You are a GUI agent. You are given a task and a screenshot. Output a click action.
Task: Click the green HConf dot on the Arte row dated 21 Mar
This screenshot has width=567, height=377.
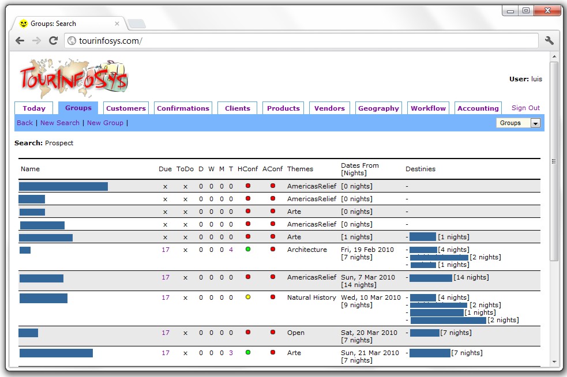(x=248, y=352)
